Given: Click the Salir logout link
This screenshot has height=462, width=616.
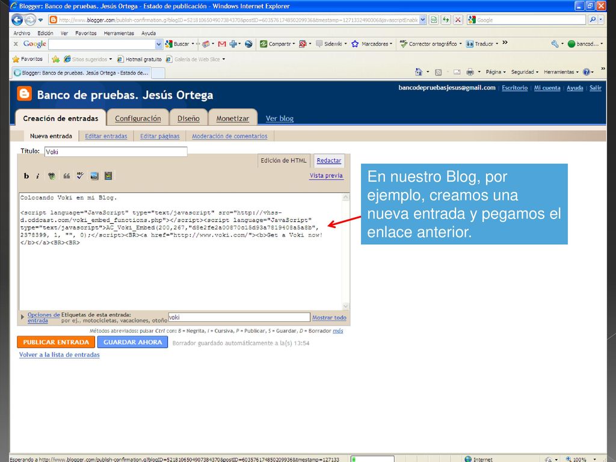Looking at the screenshot, I should 595,88.
